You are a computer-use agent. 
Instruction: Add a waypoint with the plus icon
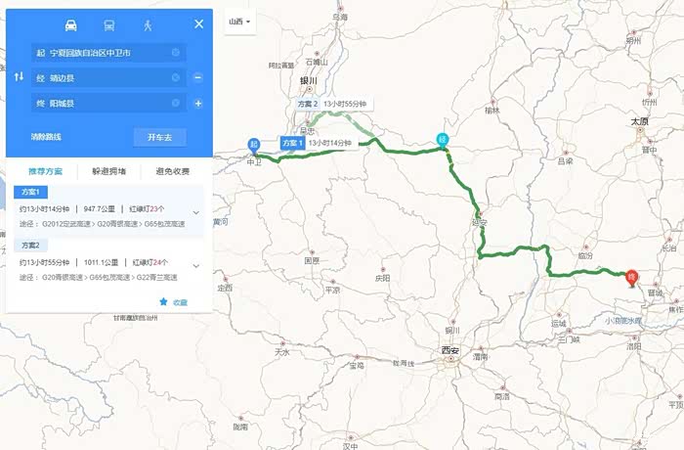pyautogui.click(x=198, y=104)
